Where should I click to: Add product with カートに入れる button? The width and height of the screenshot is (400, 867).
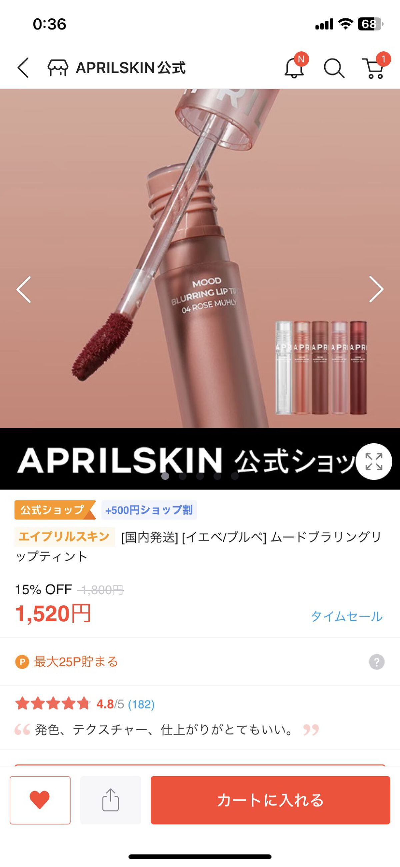tap(270, 800)
